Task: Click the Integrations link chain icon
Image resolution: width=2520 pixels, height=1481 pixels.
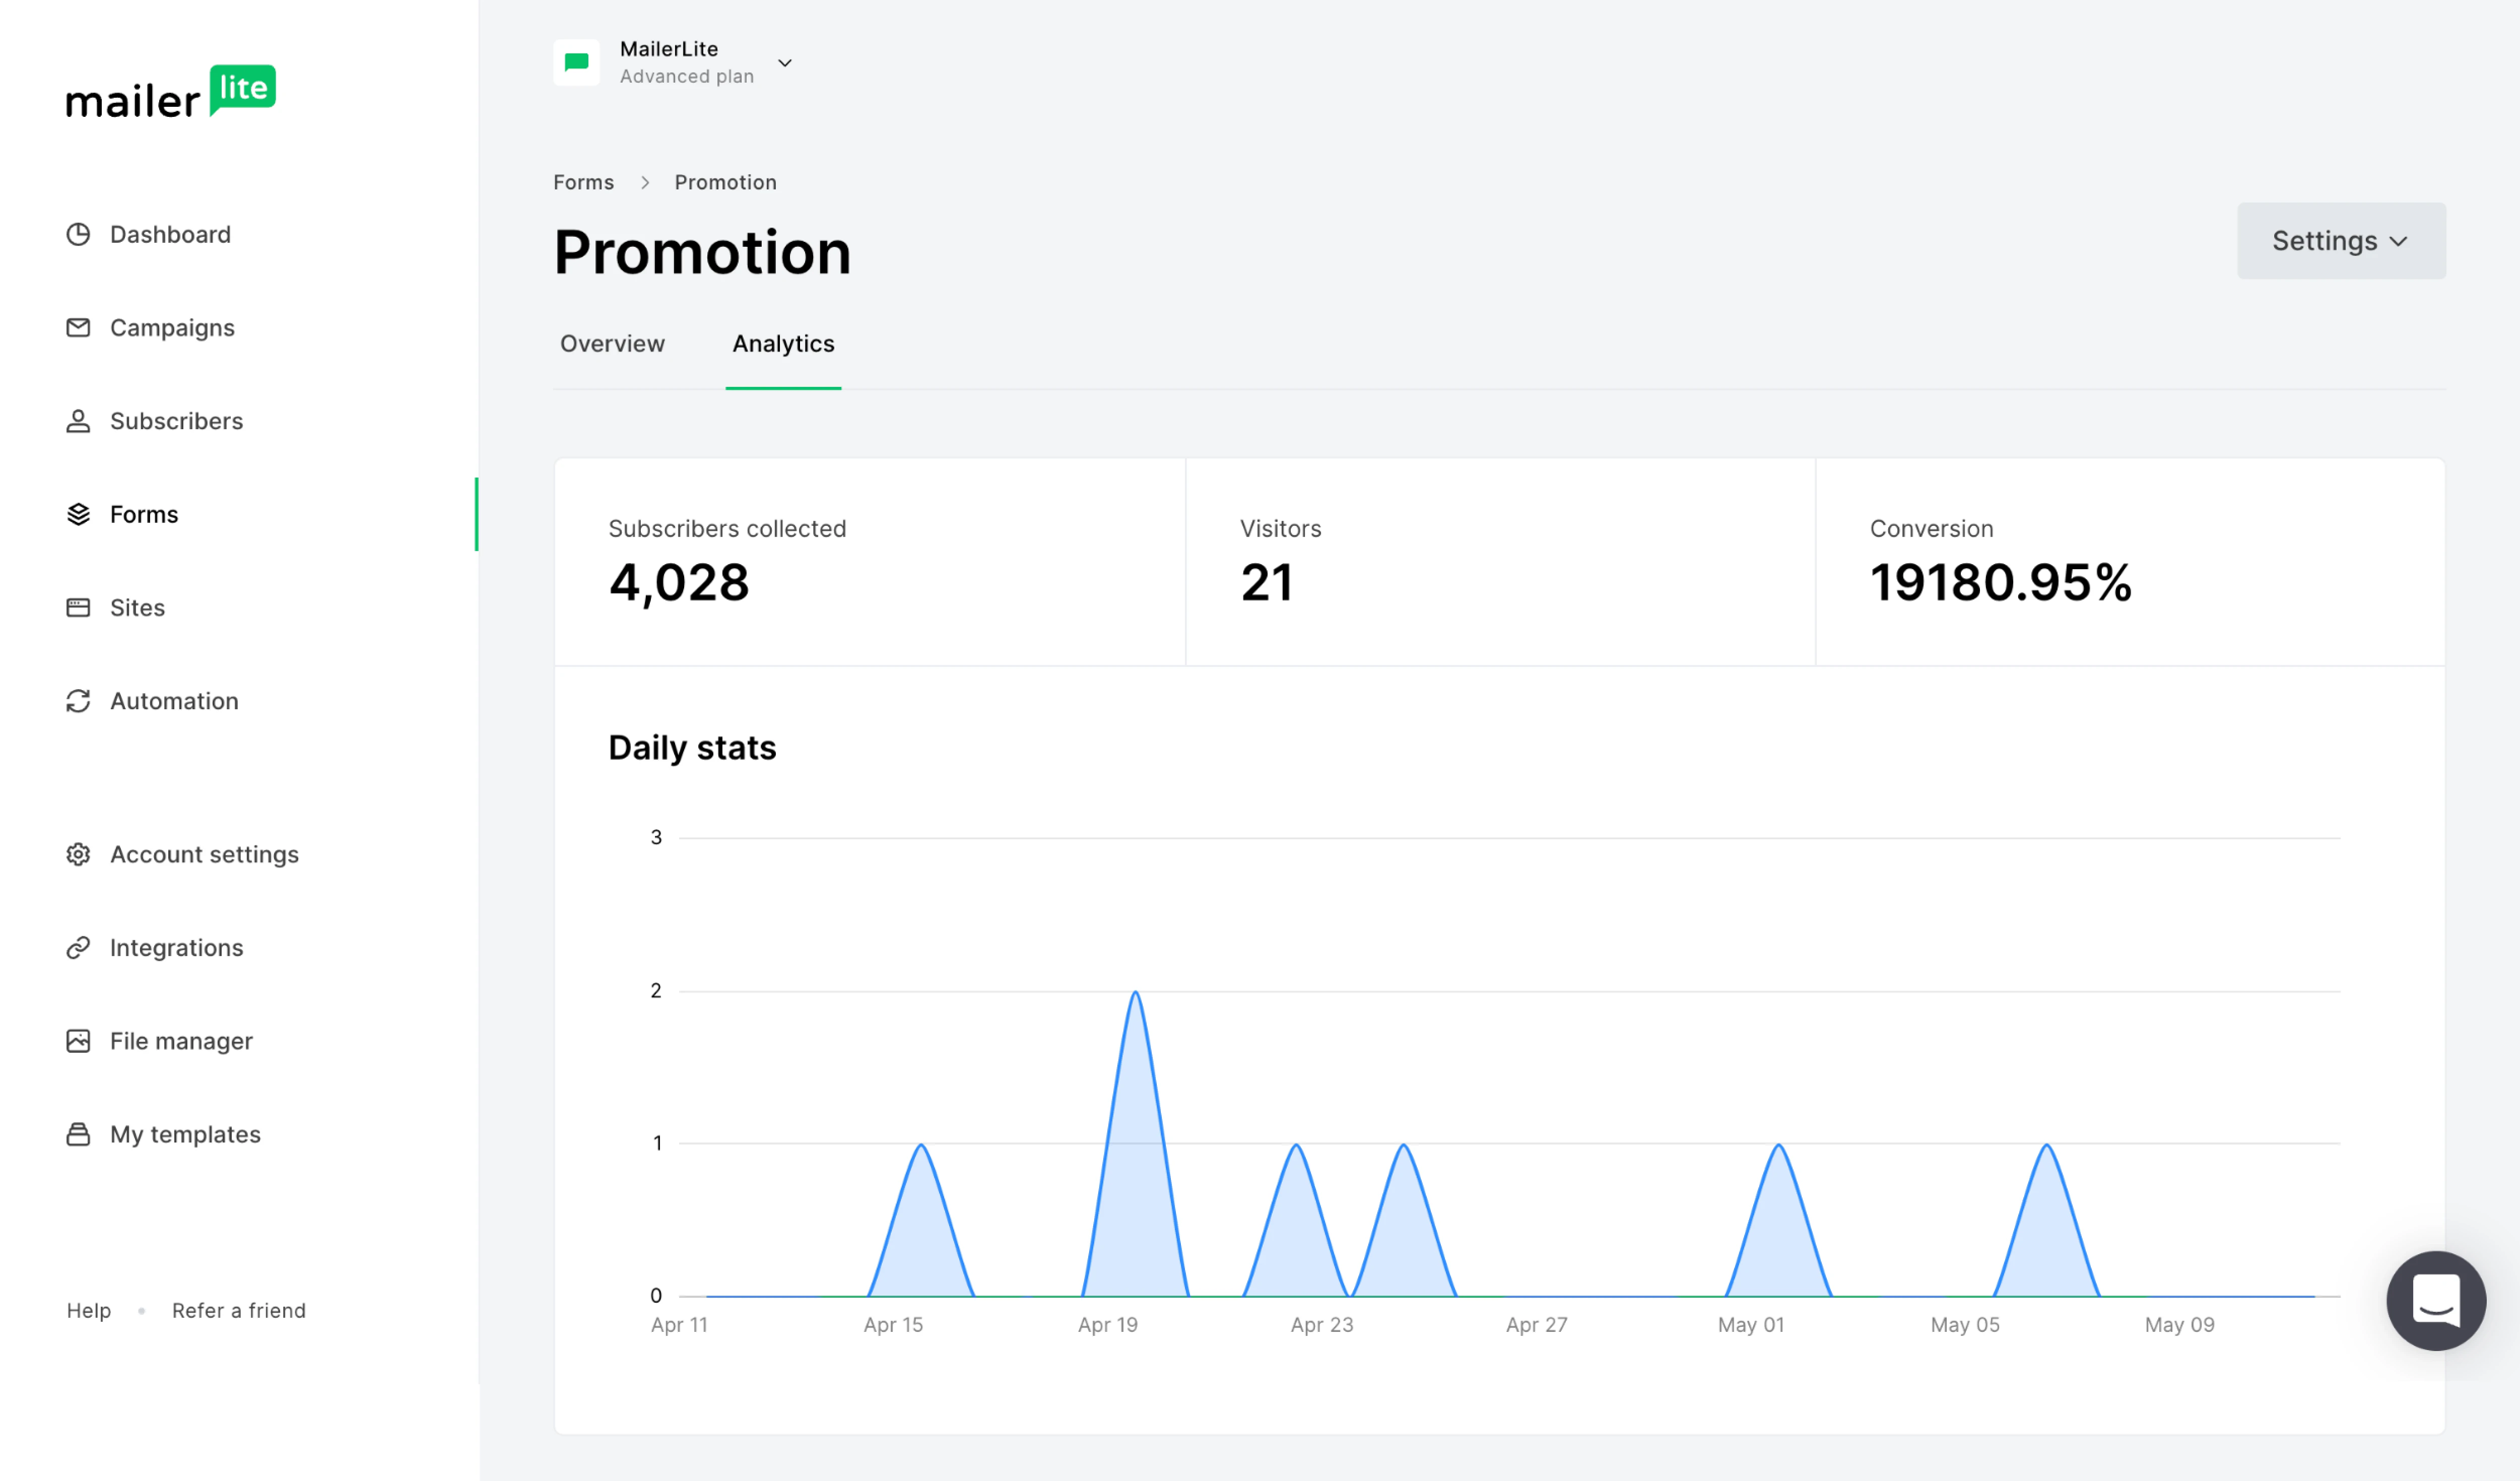Action: point(78,947)
